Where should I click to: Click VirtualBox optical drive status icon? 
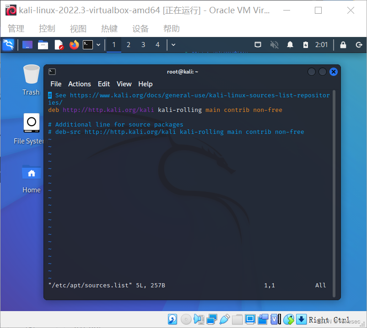(186, 319)
